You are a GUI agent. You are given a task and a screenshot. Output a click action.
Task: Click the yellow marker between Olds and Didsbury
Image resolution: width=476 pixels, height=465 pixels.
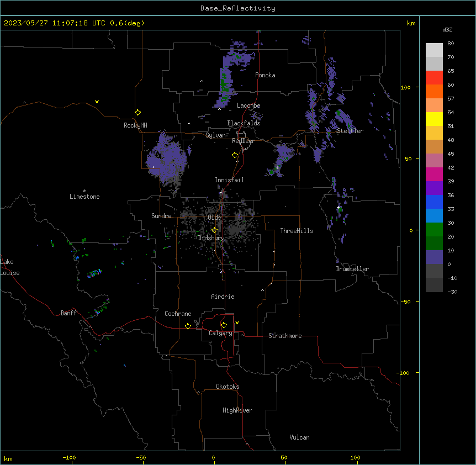(215, 230)
